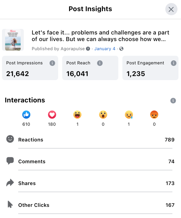The width and height of the screenshot is (181, 218).
Task: Click the Post Engagement info icon
Action: [173, 63]
